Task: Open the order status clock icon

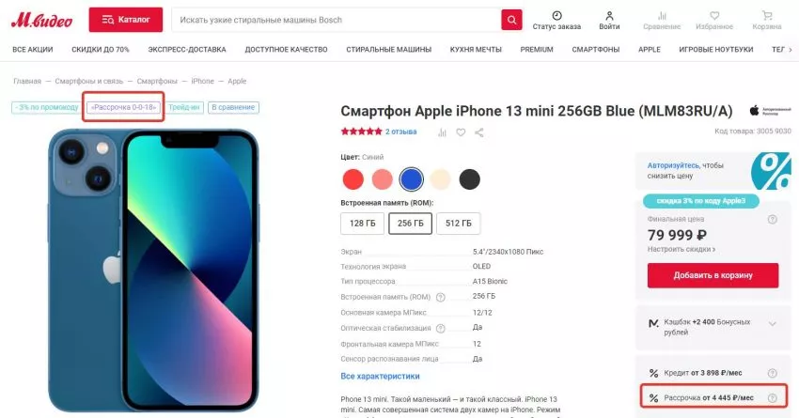Action: tap(557, 15)
